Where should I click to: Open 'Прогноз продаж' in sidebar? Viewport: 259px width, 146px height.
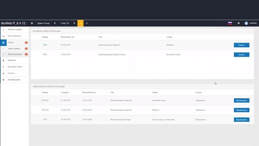[15, 30]
